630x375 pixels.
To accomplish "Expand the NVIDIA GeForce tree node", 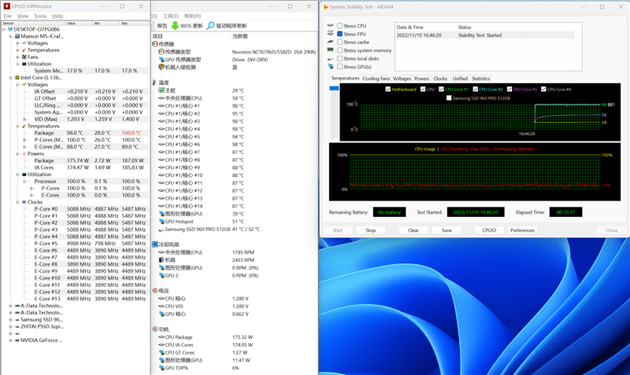I will click(11, 340).
